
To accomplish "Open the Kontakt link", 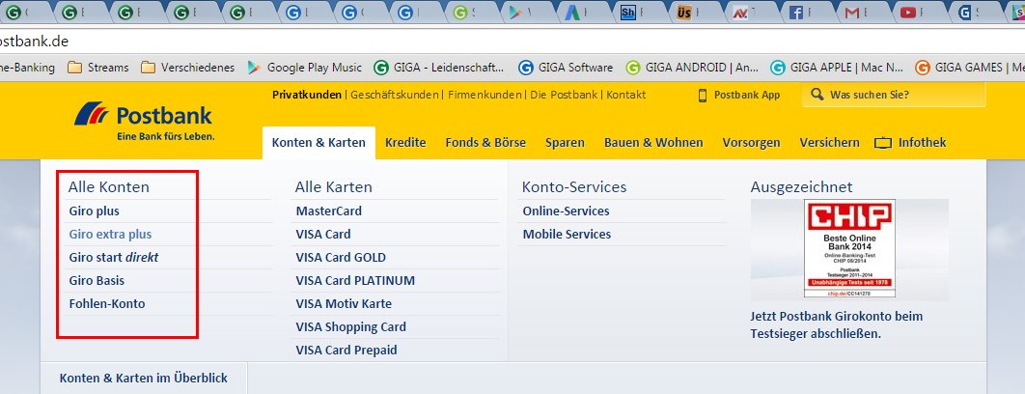I will [626, 95].
